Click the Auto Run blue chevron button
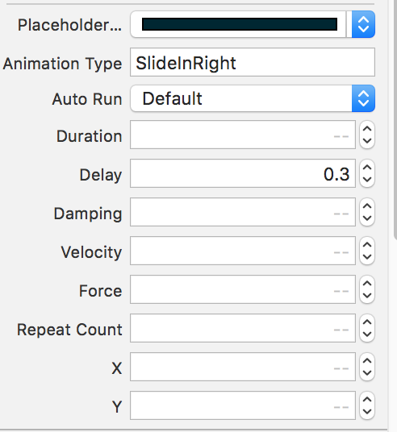Viewport: 397px width, 432px height. pos(363,98)
